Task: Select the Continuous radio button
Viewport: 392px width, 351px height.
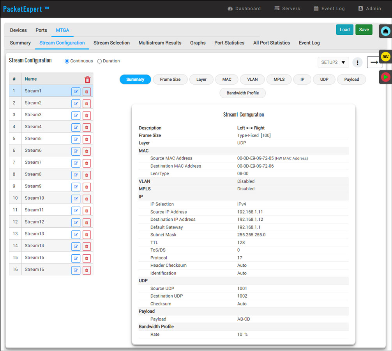Action: tap(67, 61)
